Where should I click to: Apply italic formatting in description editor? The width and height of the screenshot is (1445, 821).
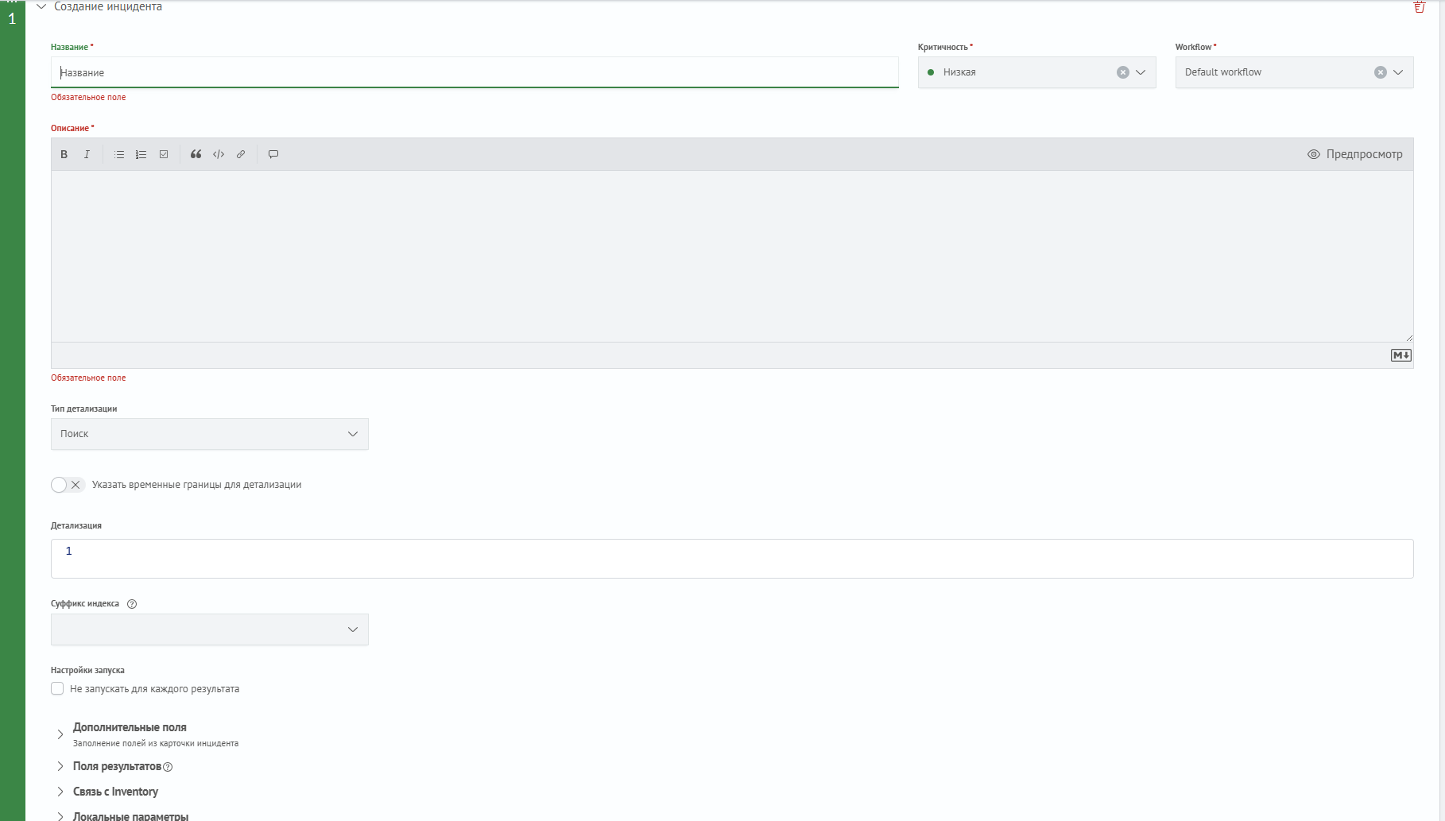[87, 154]
